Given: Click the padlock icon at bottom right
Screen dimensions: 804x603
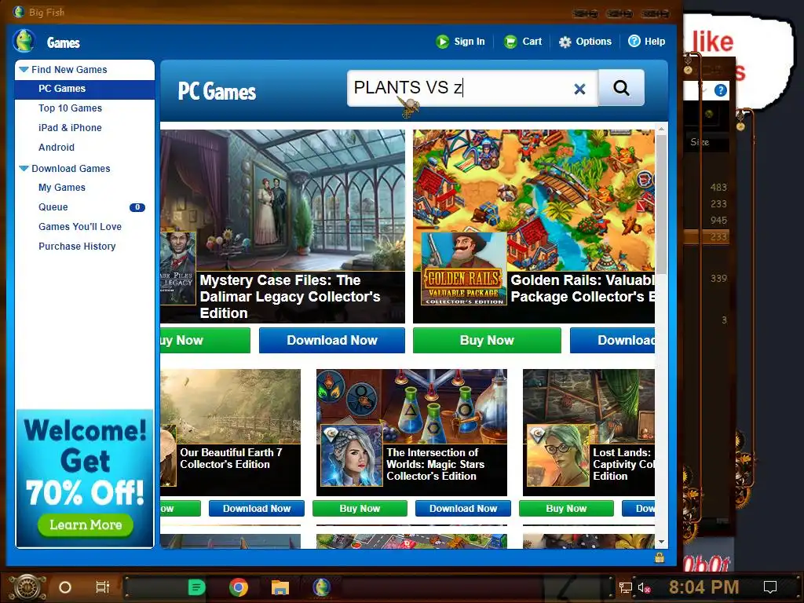Looking at the screenshot, I should [660, 557].
